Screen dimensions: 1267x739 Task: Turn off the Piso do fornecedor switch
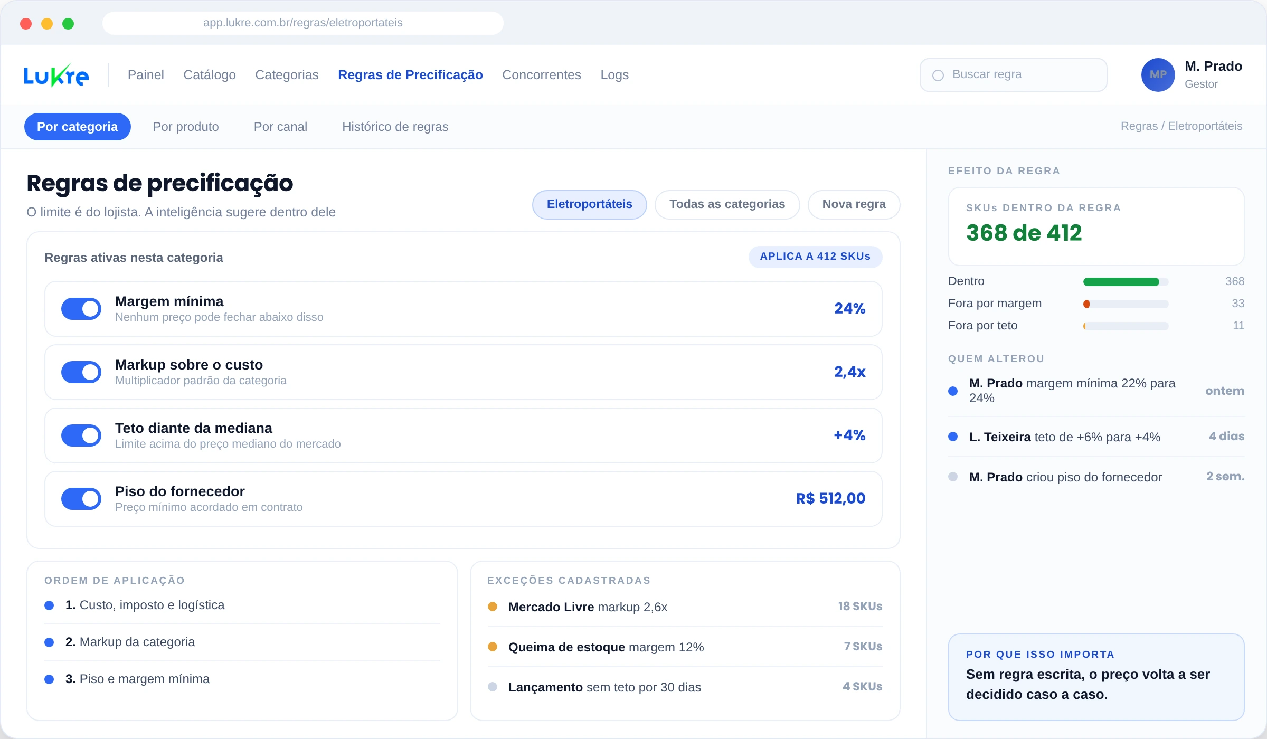pyautogui.click(x=81, y=499)
